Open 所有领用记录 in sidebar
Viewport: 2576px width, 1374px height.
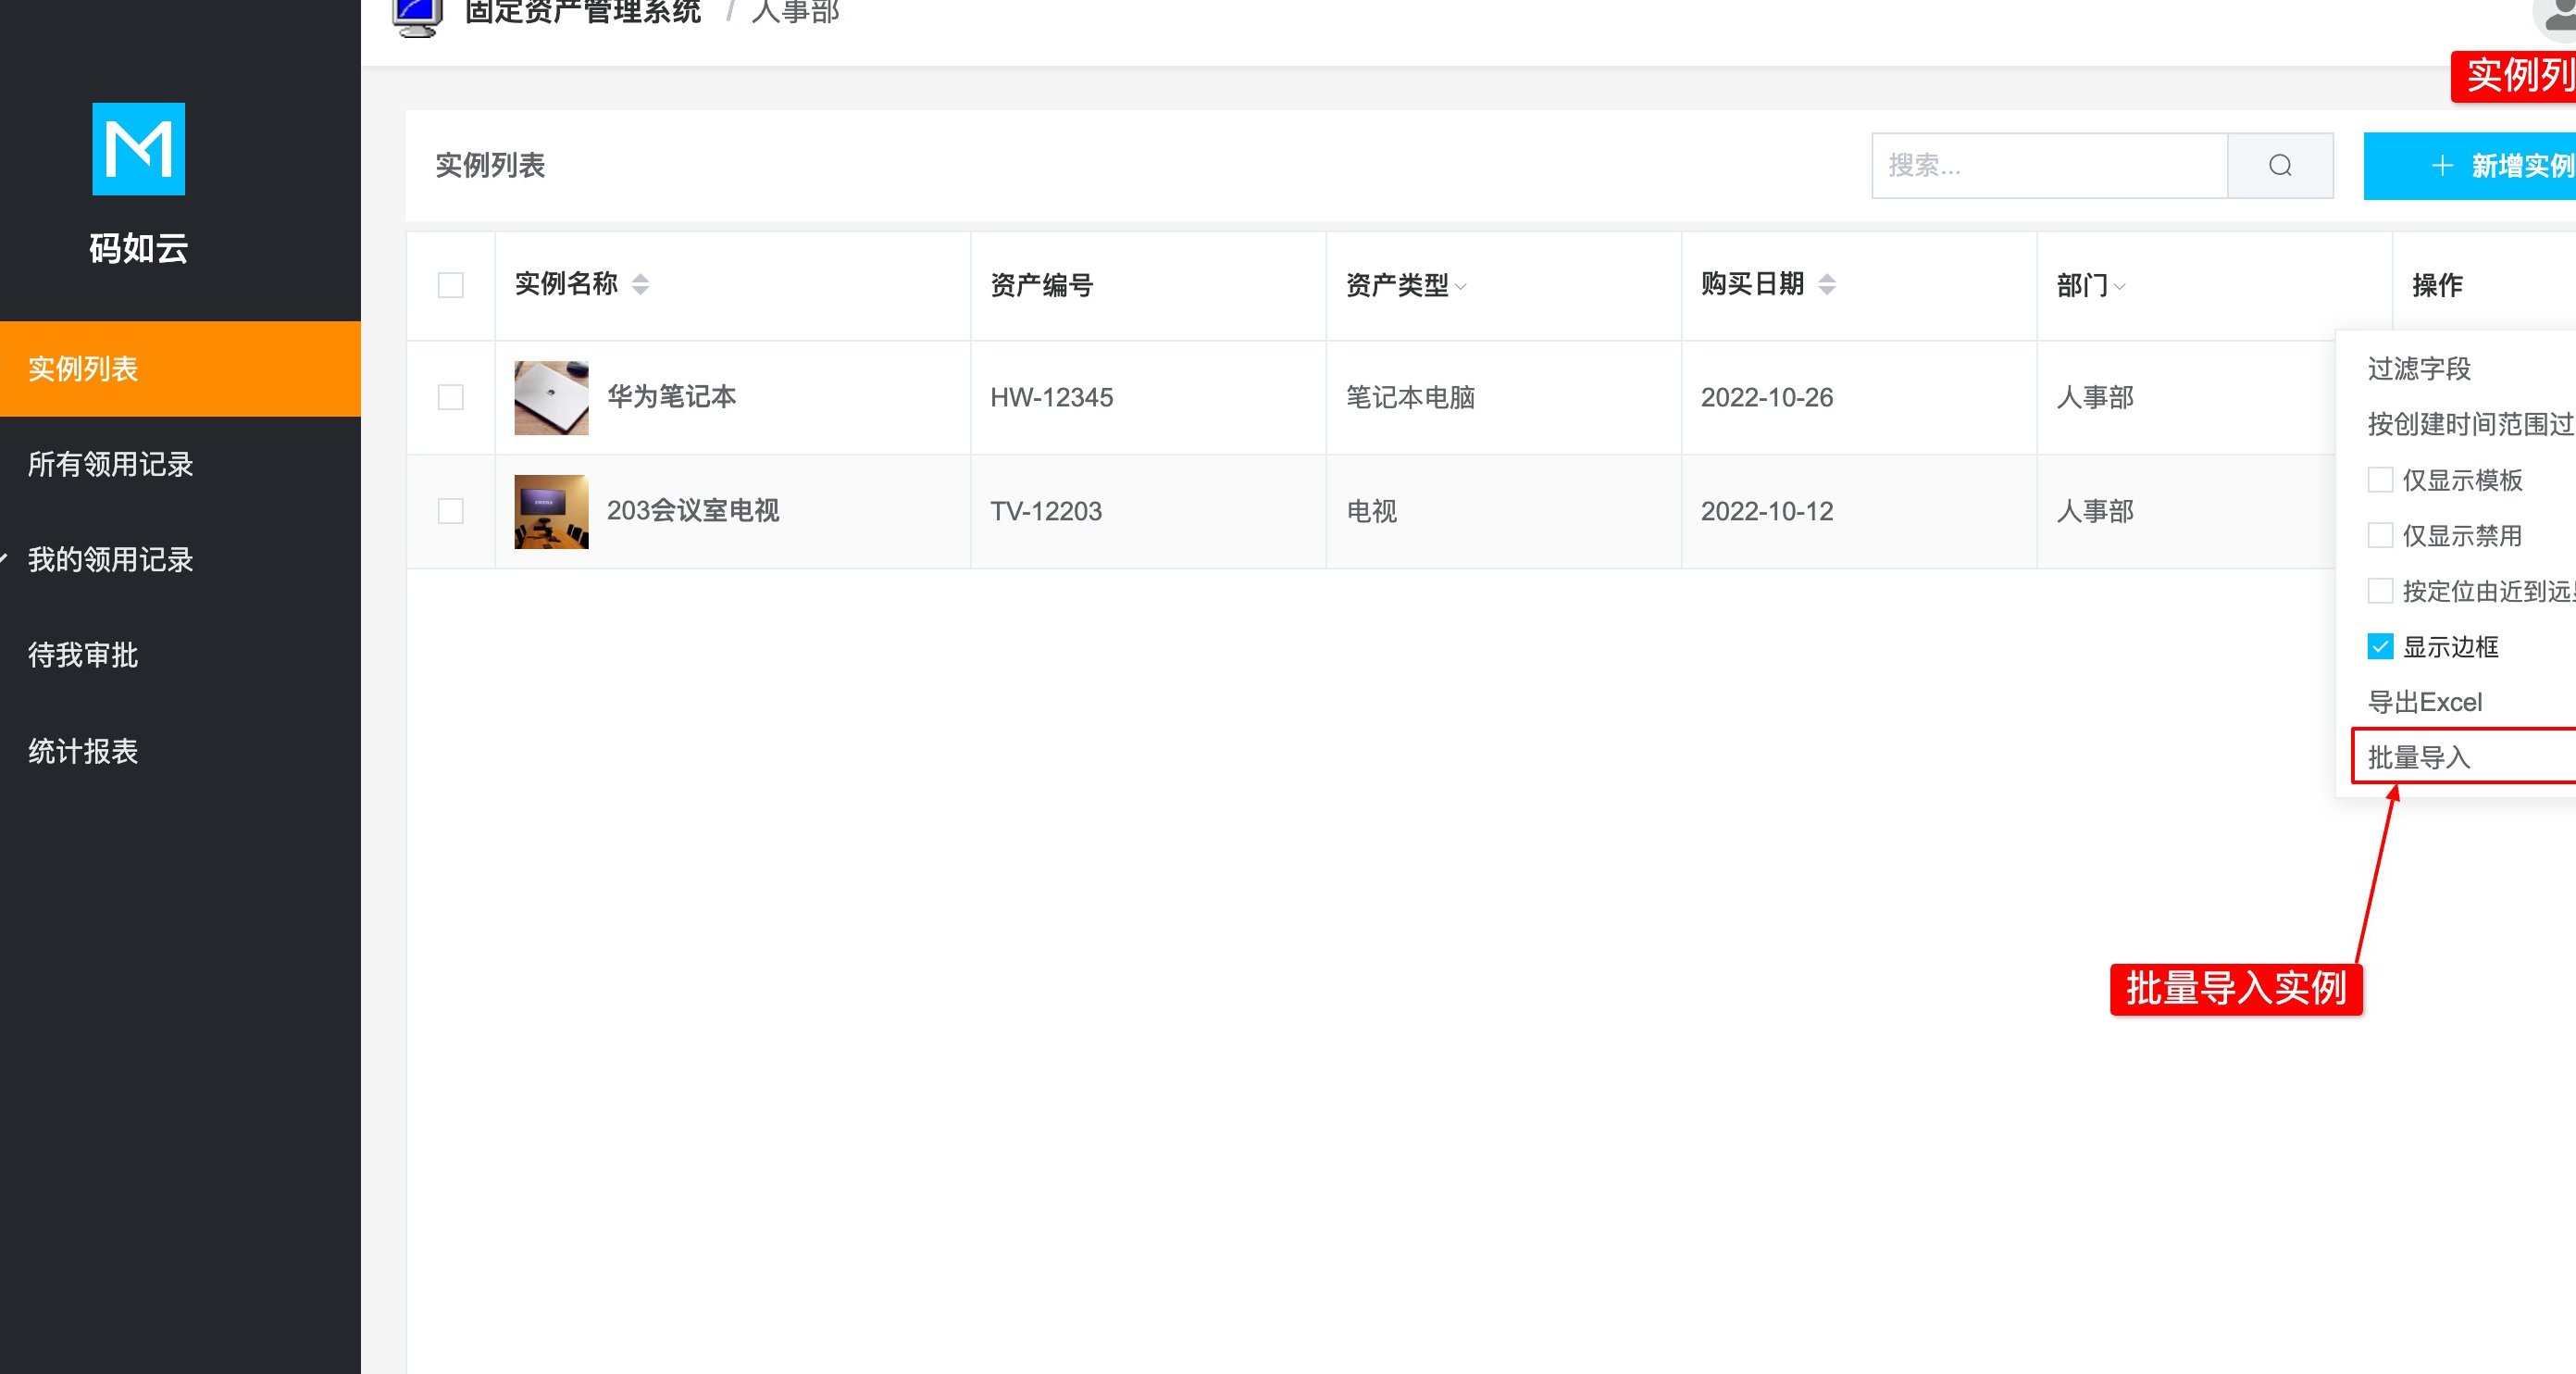(180, 464)
